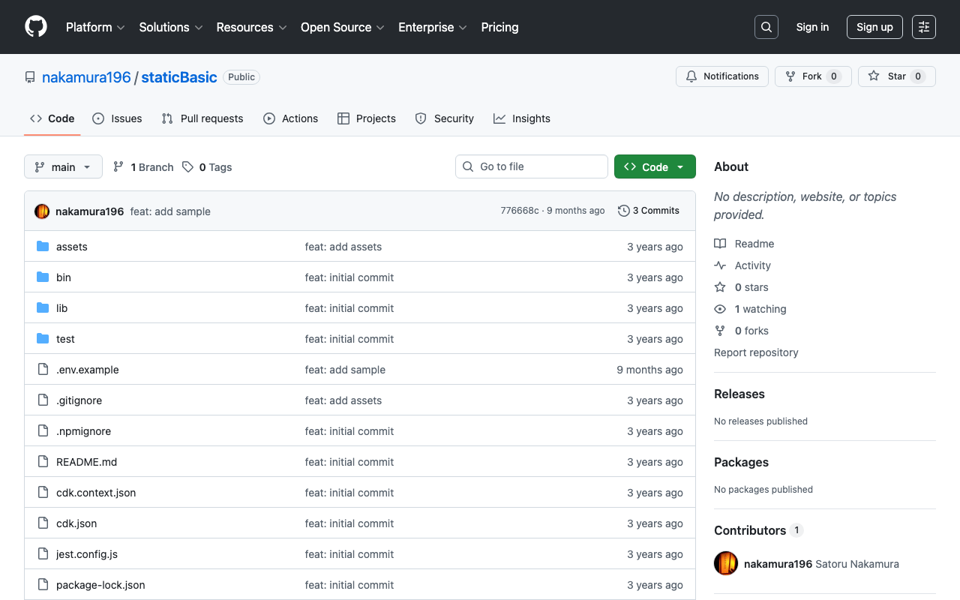Click the notifications bell icon
The height and width of the screenshot is (600, 960).
tap(691, 76)
